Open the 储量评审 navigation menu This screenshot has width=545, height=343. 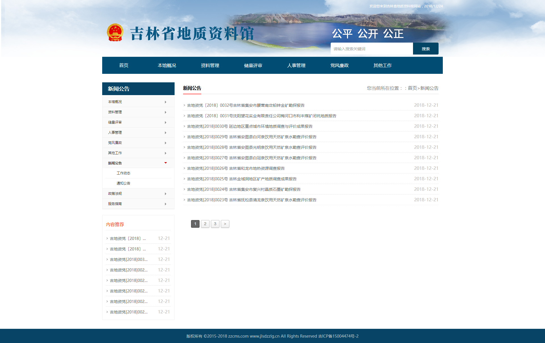253,65
